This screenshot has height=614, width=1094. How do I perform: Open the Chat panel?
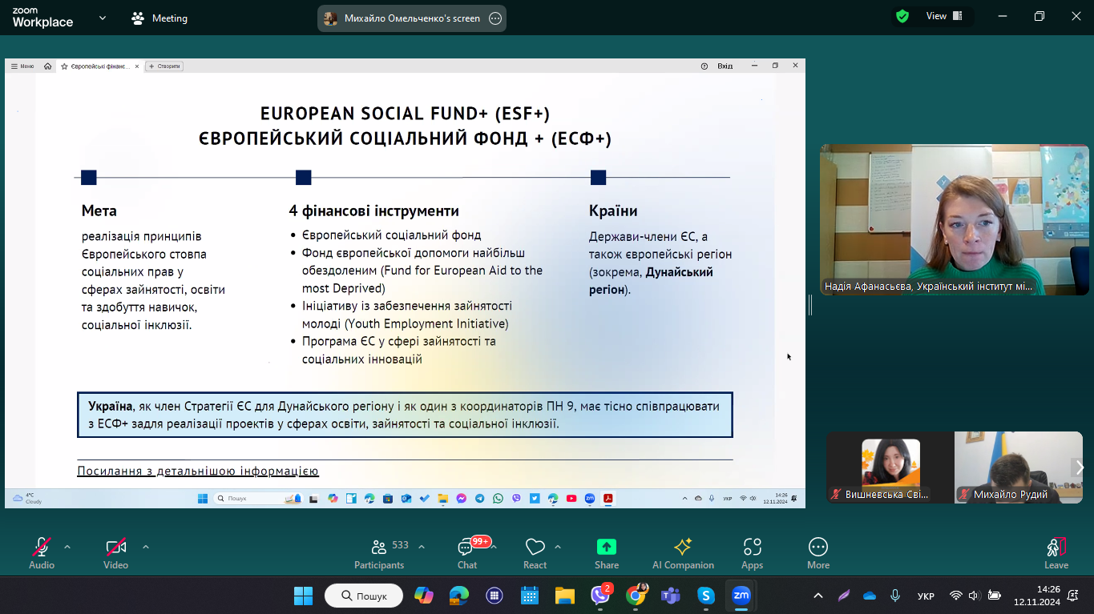click(x=466, y=552)
